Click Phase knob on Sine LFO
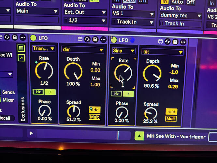The width and height of the screenshot is (217, 163). coord(122,113)
